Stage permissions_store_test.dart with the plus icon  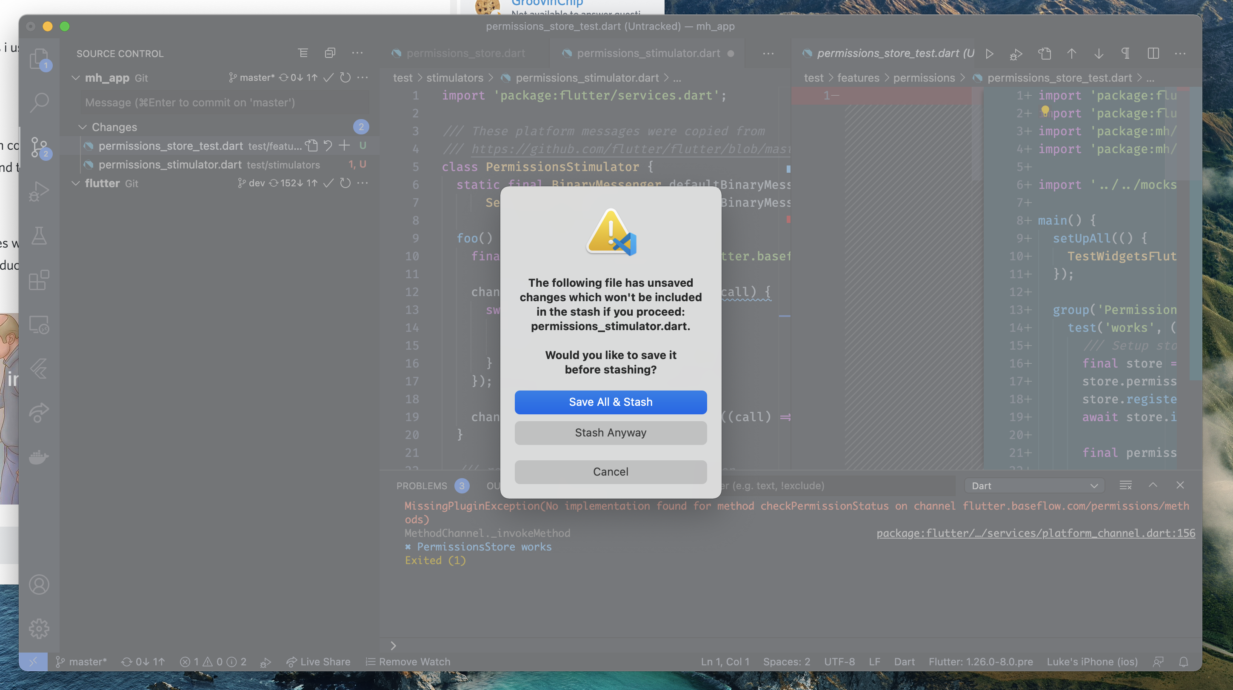click(x=344, y=145)
